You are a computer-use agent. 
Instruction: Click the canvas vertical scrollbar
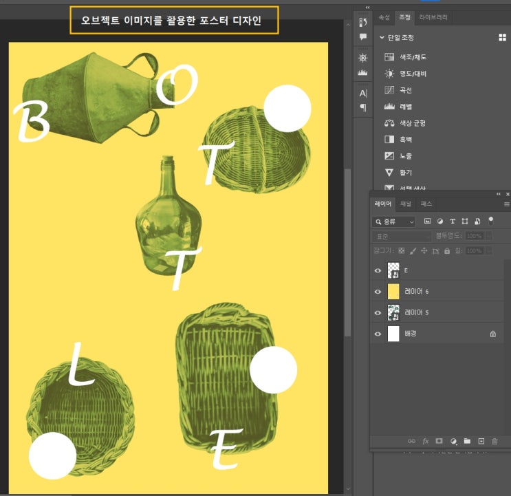point(348,252)
